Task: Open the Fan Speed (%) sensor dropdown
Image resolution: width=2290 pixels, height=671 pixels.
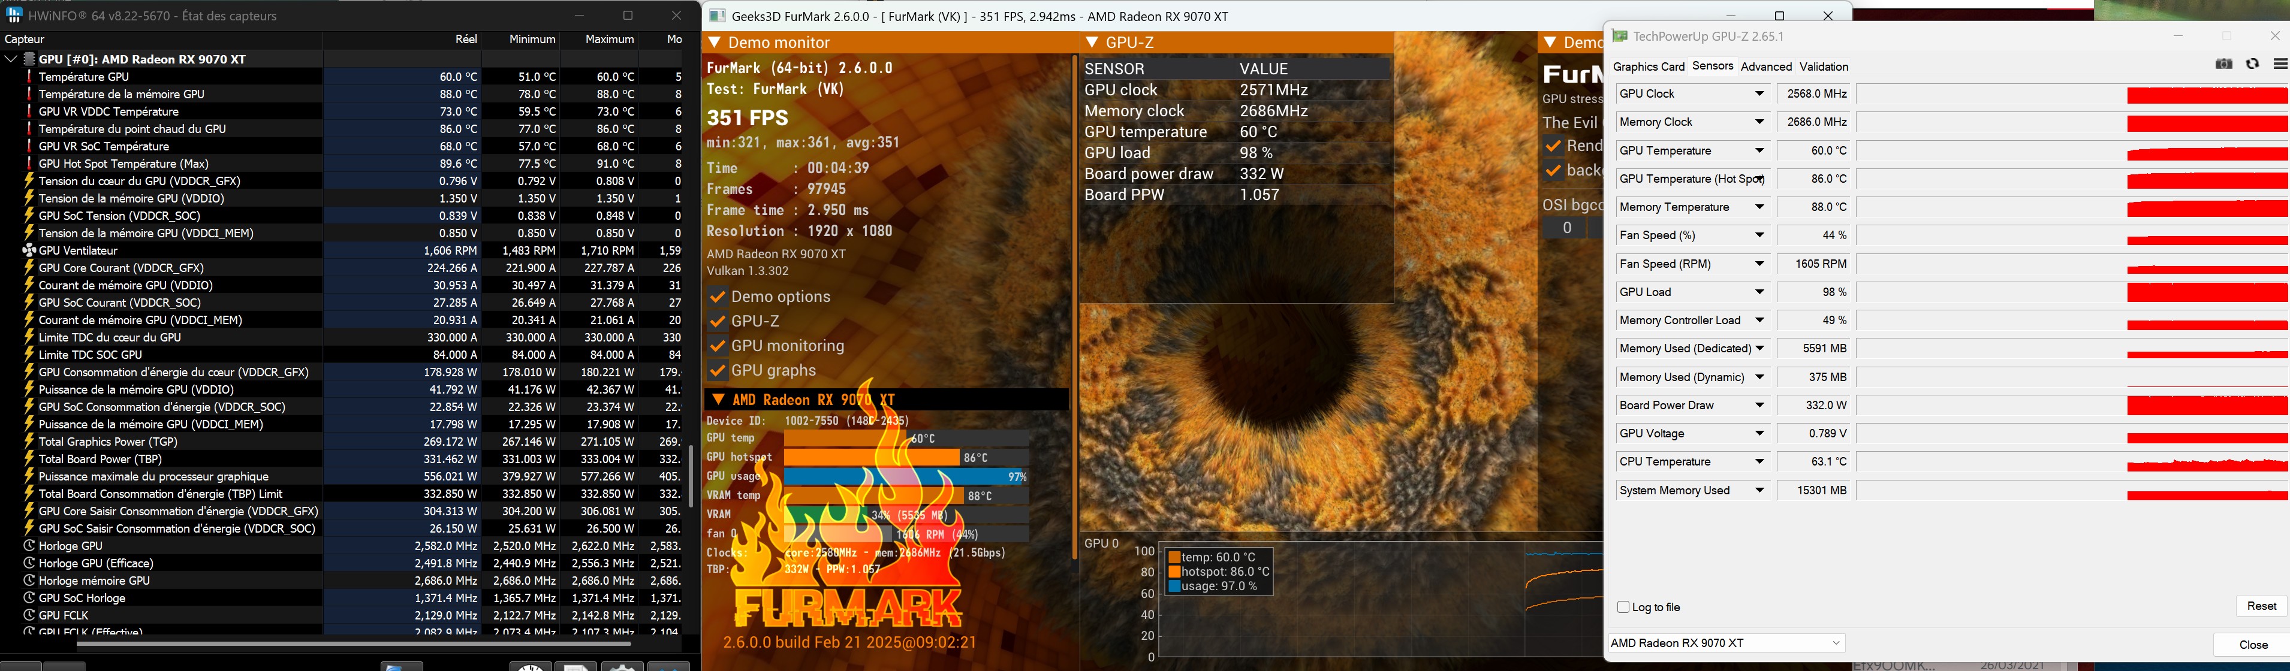Action: click(1759, 235)
